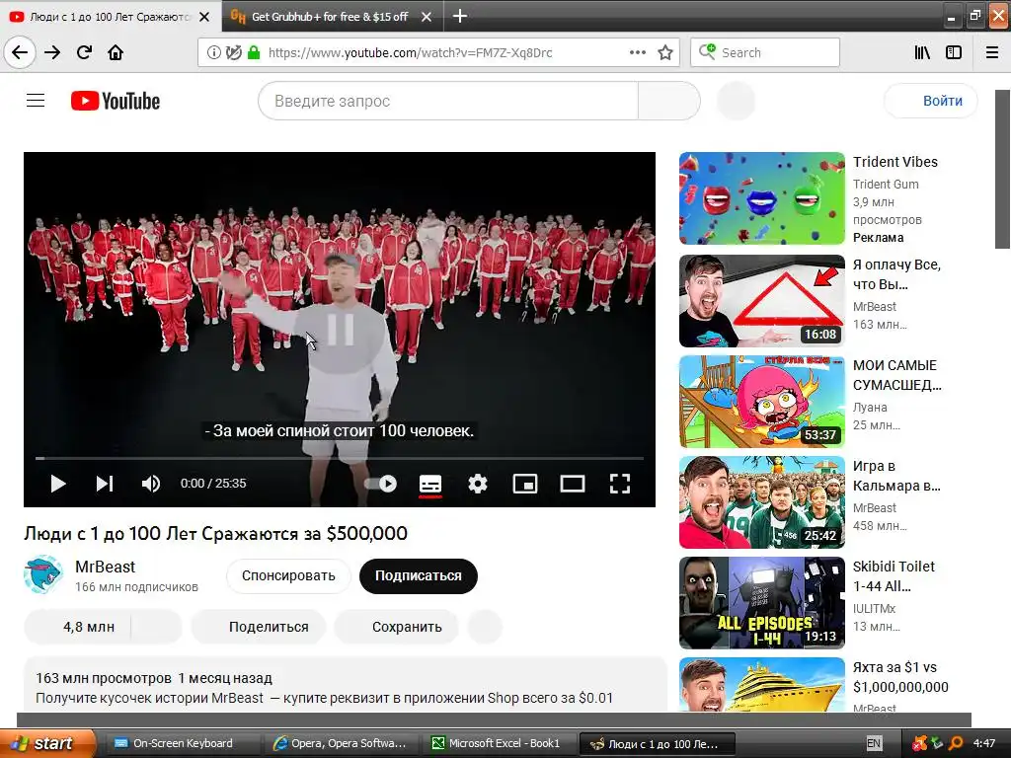The width and height of the screenshot is (1011, 758).
Task: Bookmark this page with star icon
Action: click(x=665, y=53)
